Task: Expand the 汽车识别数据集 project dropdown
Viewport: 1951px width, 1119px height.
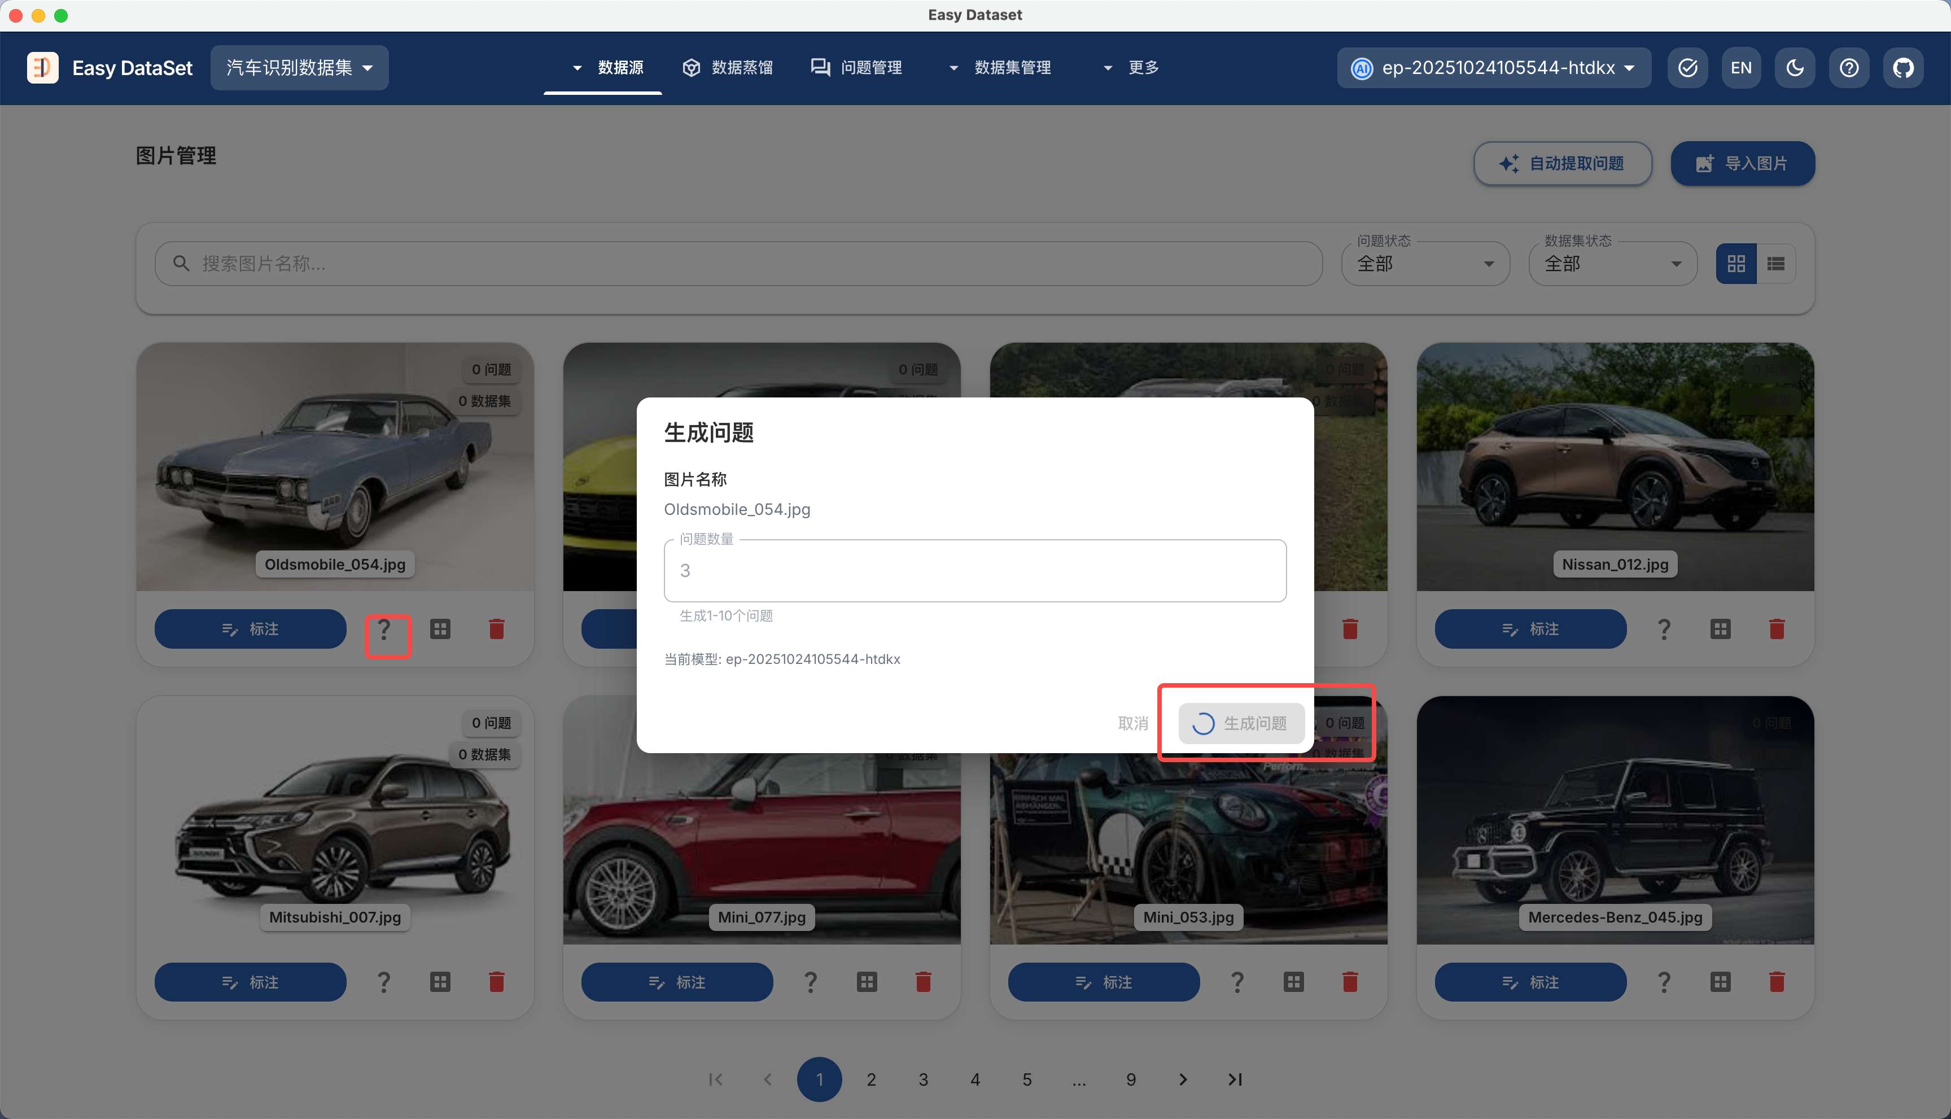Action: pos(299,68)
